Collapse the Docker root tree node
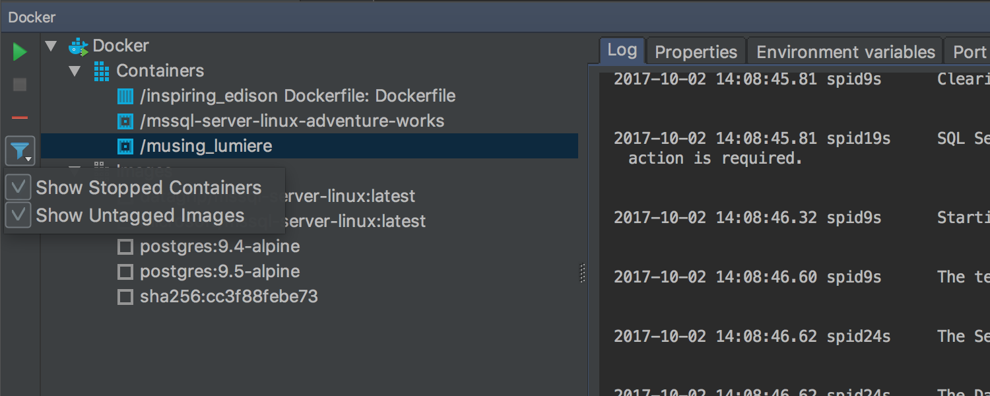This screenshot has width=990, height=396. 51,46
